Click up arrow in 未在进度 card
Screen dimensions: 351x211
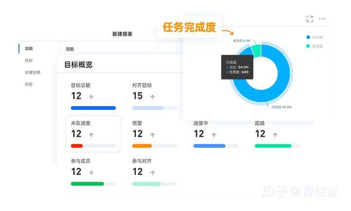[x=91, y=135]
